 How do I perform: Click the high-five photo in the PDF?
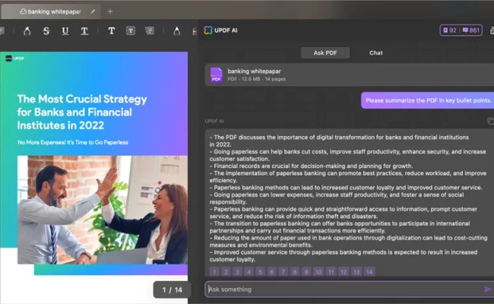pyautogui.click(x=103, y=210)
